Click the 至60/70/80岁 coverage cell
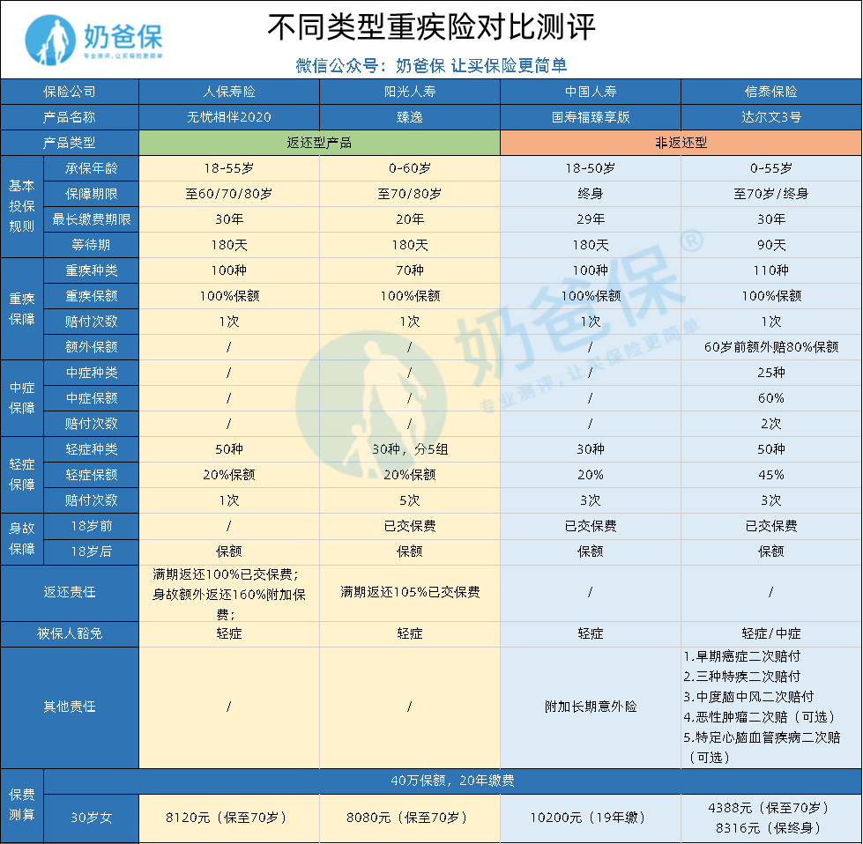This screenshot has width=863, height=844. [229, 194]
